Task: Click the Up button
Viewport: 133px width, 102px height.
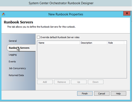Action: tap(79, 82)
